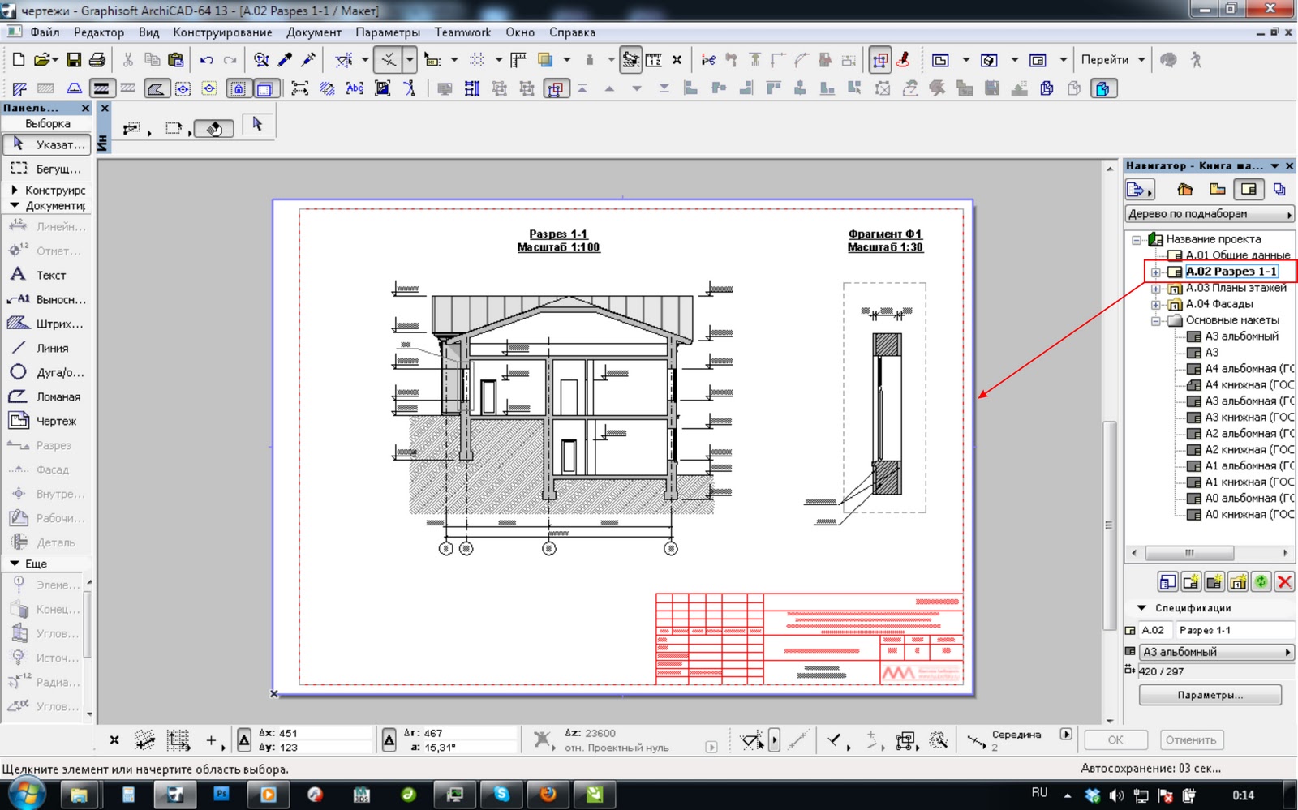Select the Arc/Circle tool

pyautogui.click(x=47, y=372)
